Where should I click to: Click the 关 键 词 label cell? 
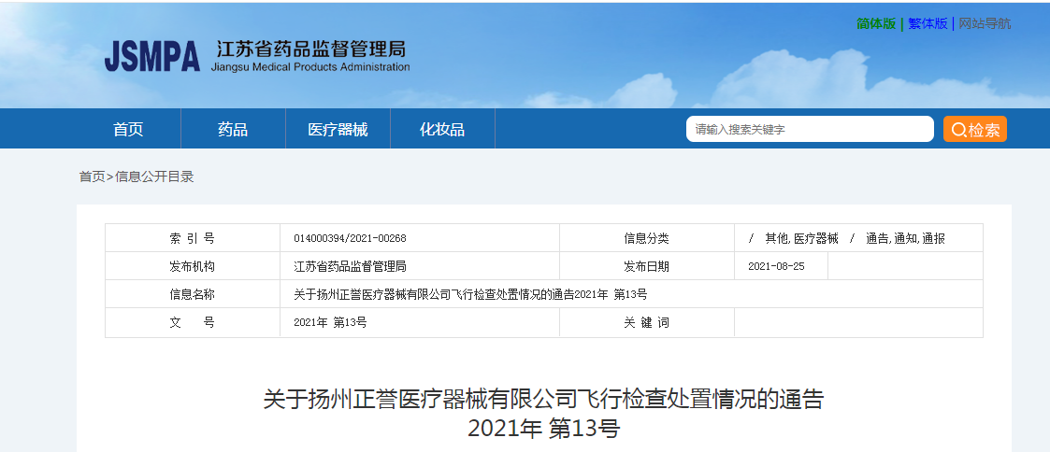[647, 322]
